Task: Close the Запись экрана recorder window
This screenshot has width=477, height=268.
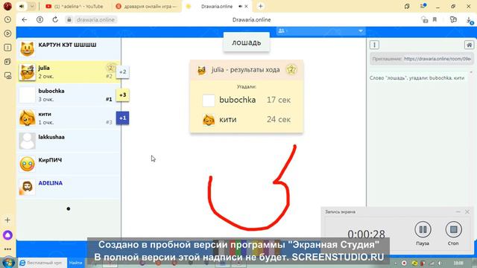Action: (467, 211)
